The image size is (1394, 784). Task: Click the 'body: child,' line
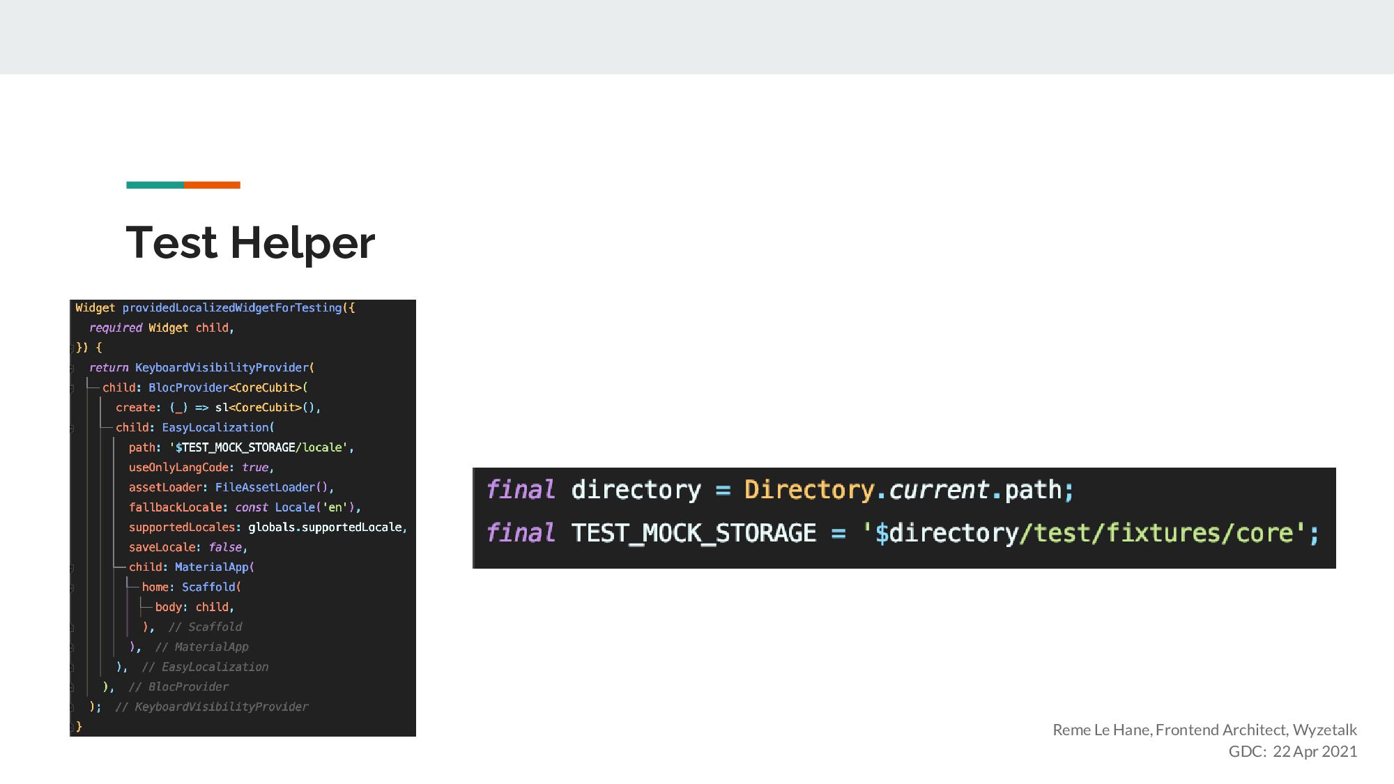[x=194, y=607]
